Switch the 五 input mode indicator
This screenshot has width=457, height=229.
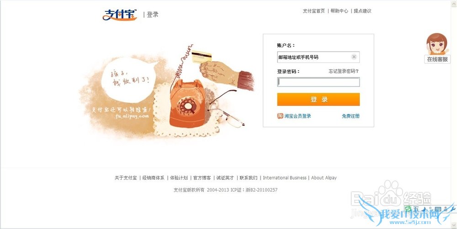(x=416, y=208)
